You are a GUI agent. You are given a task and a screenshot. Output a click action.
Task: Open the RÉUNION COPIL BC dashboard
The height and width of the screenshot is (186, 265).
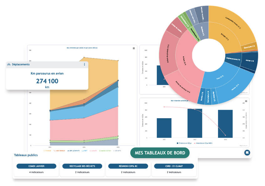tap(128, 166)
